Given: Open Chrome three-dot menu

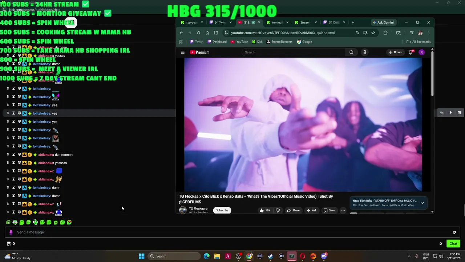Looking at the screenshot, I should [429, 33].
